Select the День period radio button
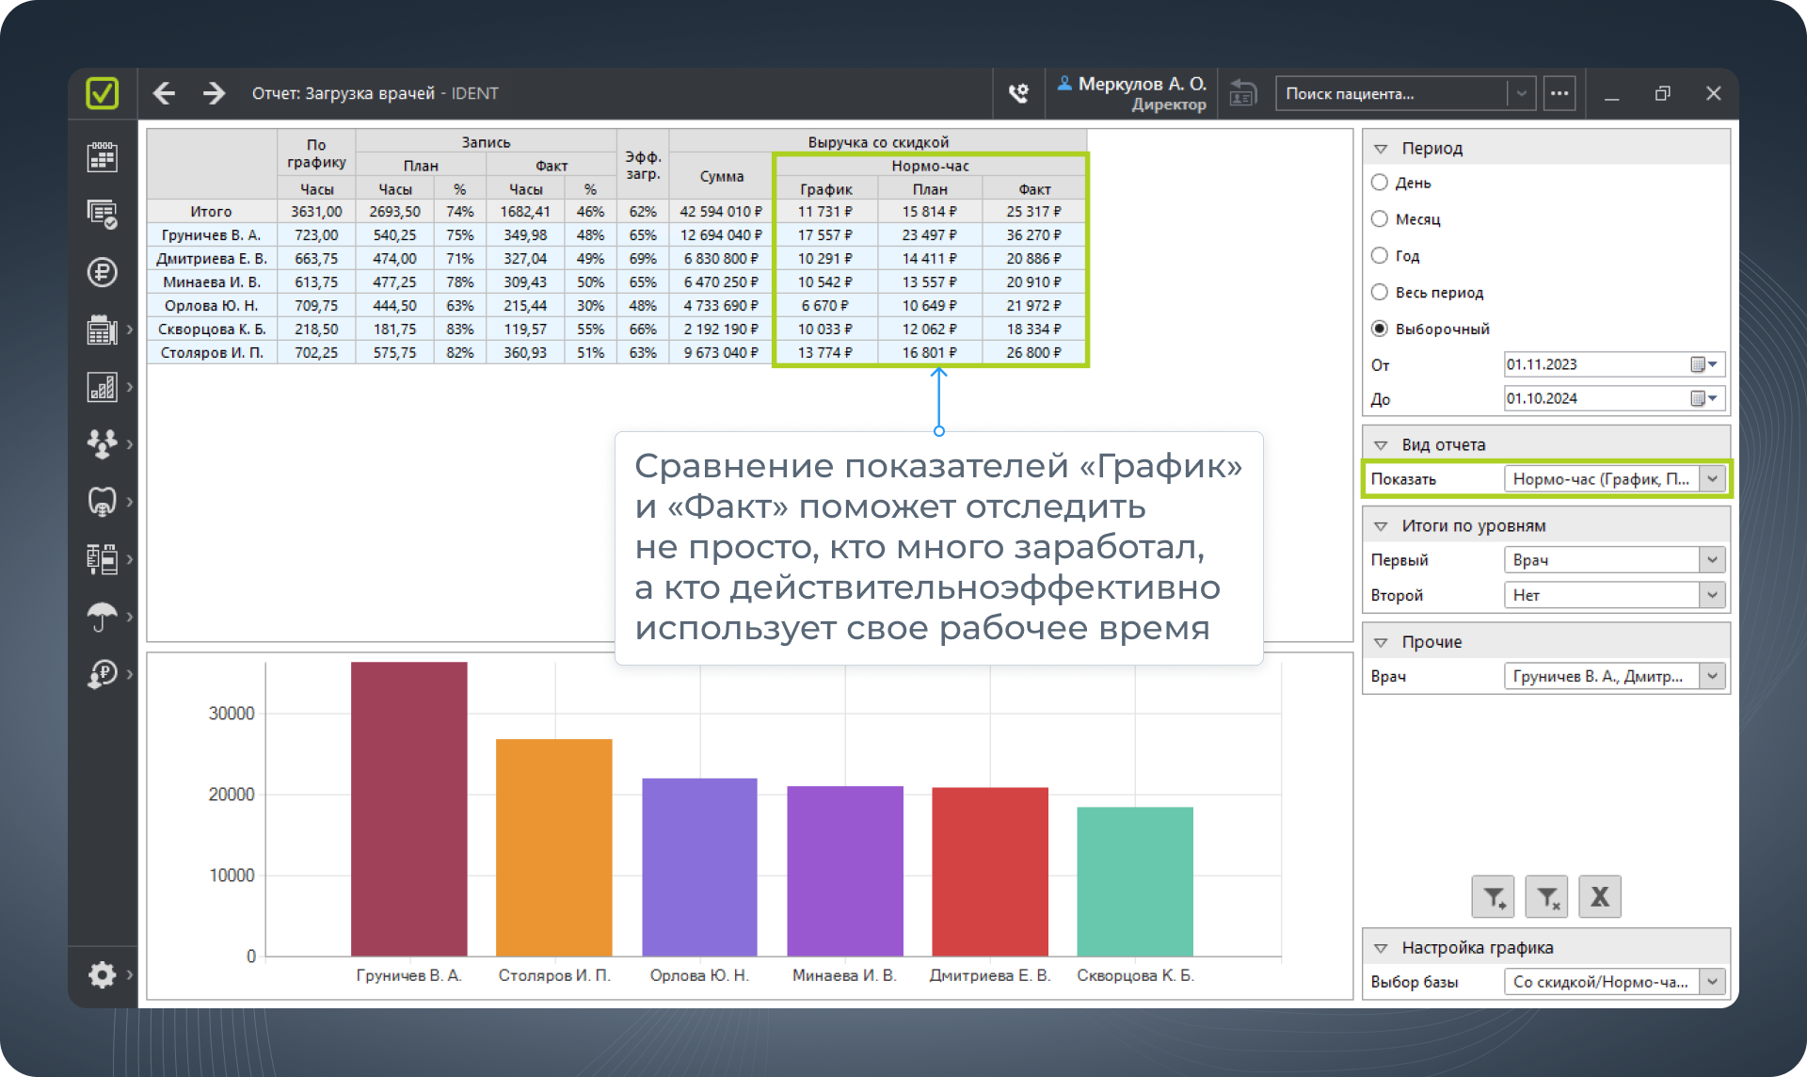1807x1077 pixels. [x=1380, y=183]
